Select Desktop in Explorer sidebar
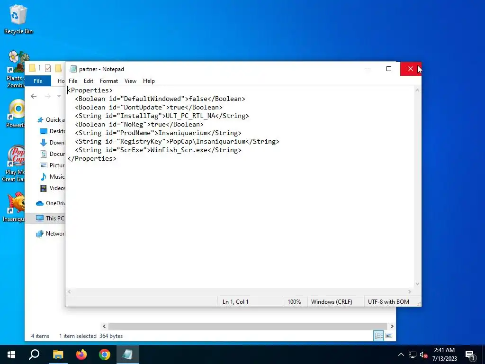 pyautogui.click(x=53, y=131)
